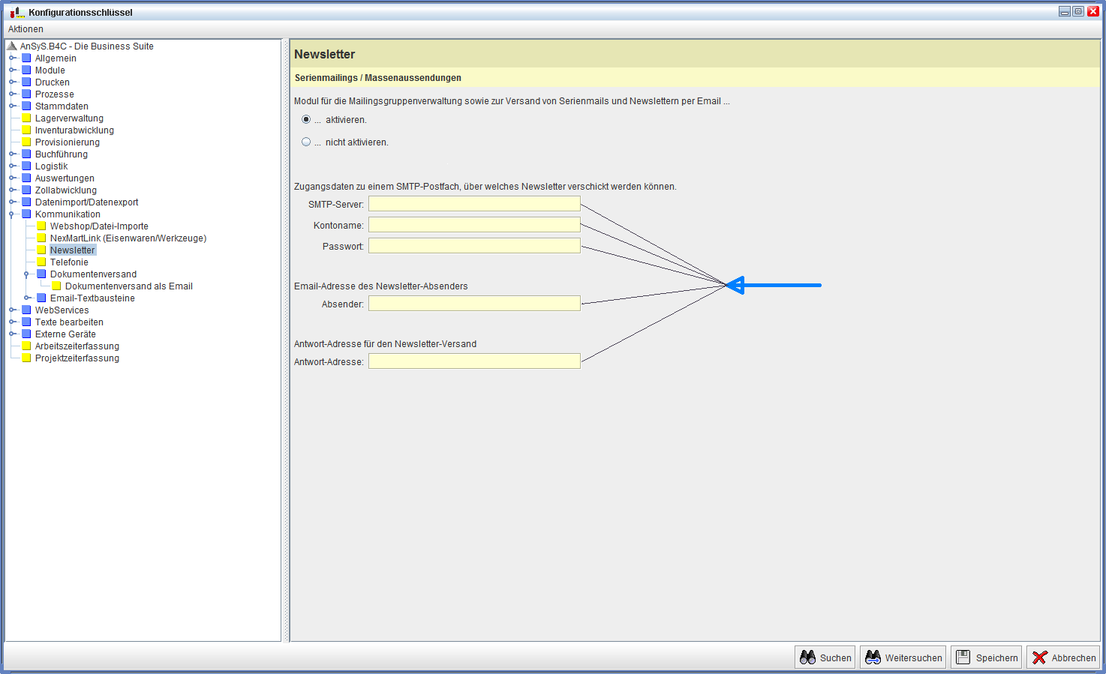Image resolution: width=1106 pixels, height=674 pixels.
Task: Click the blue Allgemein folder icon
Action: (x=26, y=58)
